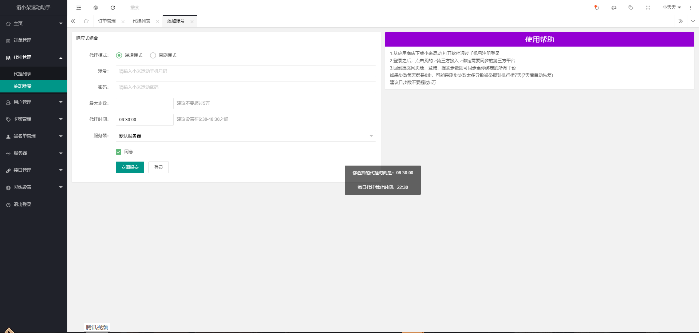Toggle fullscreen mode icon
The height and width of the screenshot is (333, 699).
point(648,8)
